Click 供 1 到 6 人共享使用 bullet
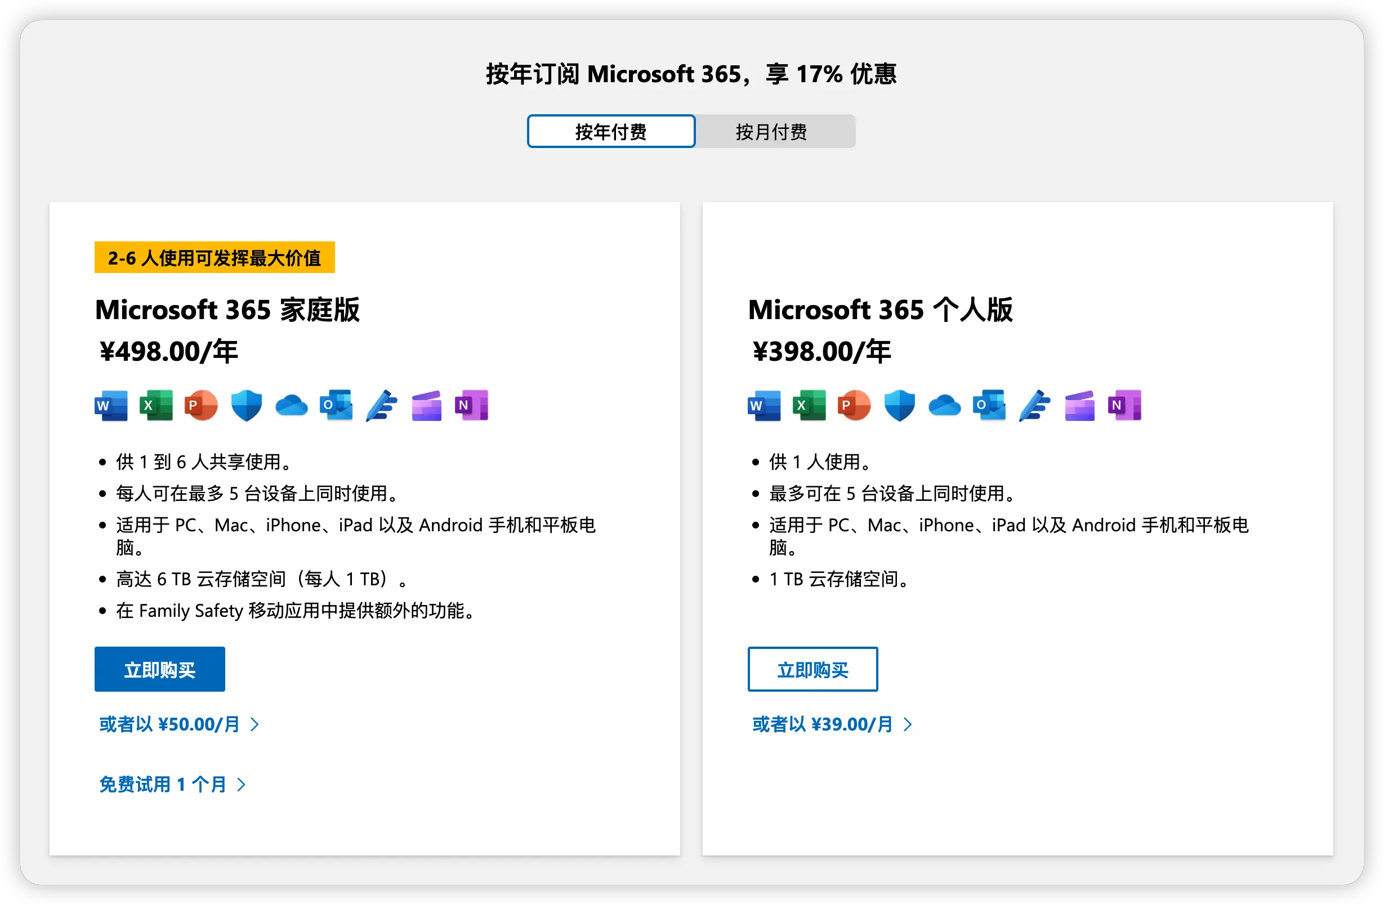Image resolution: width=1384 pixels, height=905 pixels. 203,462
